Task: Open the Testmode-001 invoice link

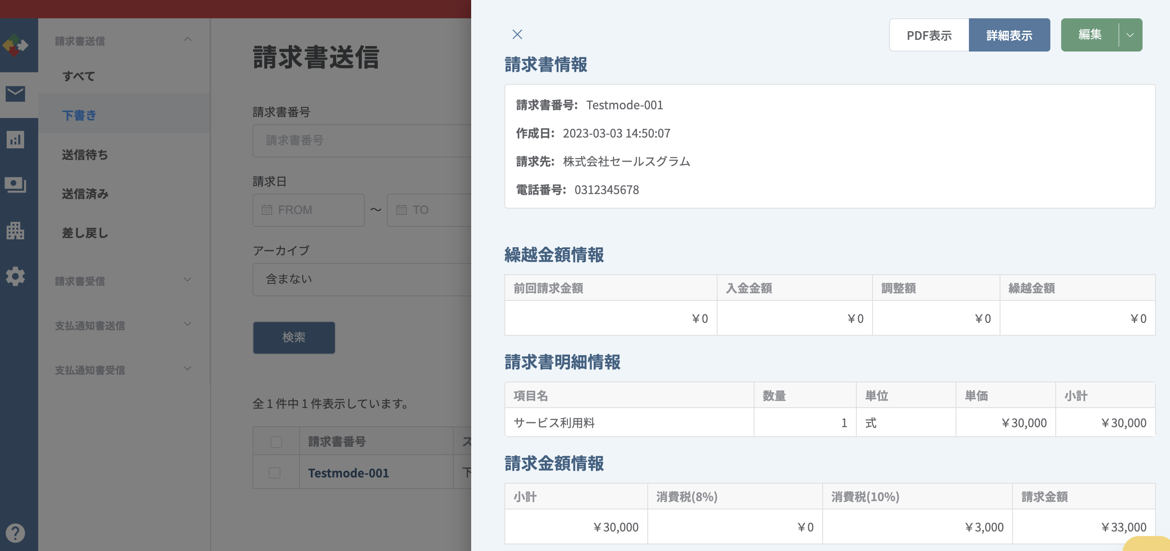Action: (348, 473)
